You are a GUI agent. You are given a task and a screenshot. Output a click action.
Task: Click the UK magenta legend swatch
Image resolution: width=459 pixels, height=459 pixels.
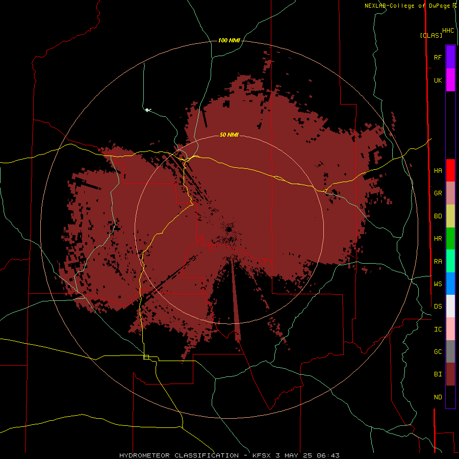click(x=450, y=80)
